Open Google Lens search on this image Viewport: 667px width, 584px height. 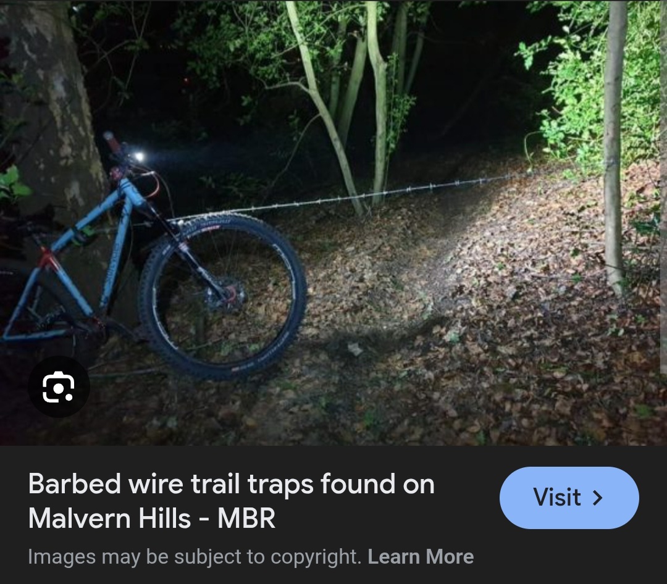[x=59, y=386]
